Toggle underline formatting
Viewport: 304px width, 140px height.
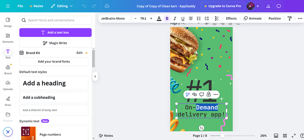(x=183, y=18)
